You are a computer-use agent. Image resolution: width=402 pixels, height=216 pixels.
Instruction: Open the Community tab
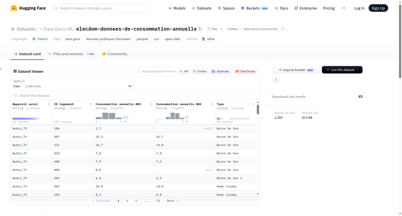[x=115, y=54]
